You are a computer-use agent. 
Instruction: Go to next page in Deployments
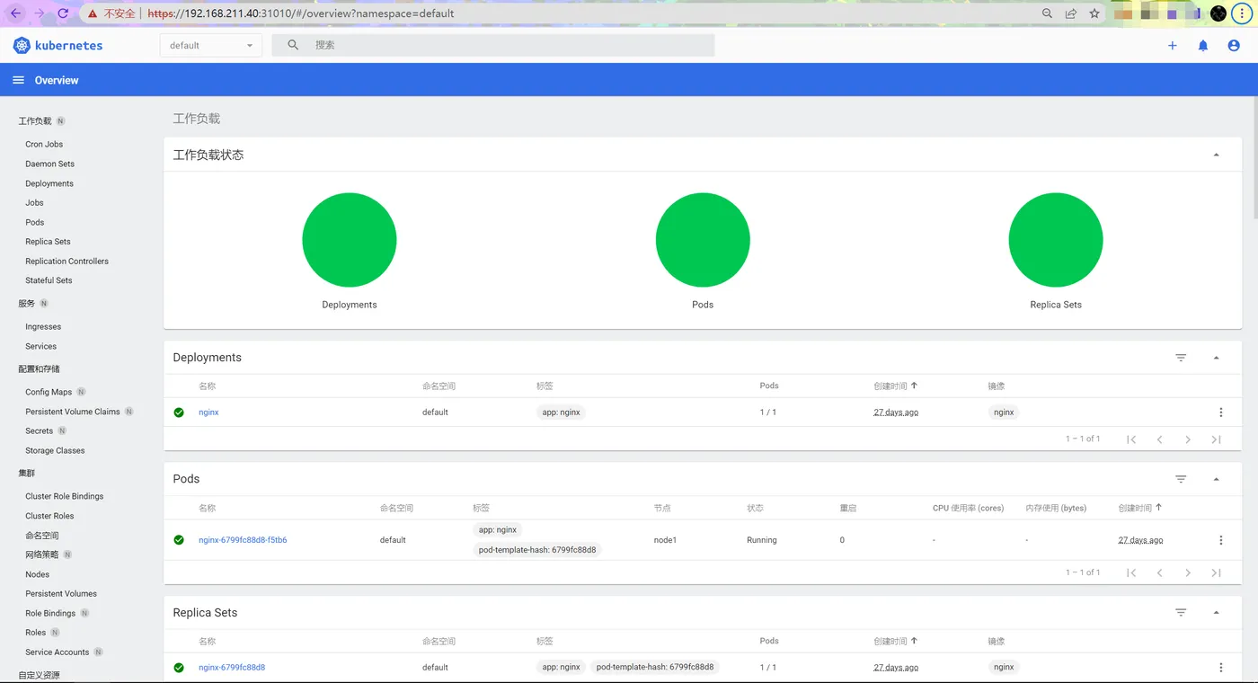coord(1188,439)
